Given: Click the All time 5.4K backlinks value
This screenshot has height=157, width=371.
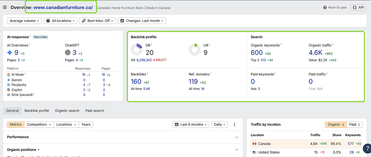Looking at the screenshot, I should click(x=147, y=89).
